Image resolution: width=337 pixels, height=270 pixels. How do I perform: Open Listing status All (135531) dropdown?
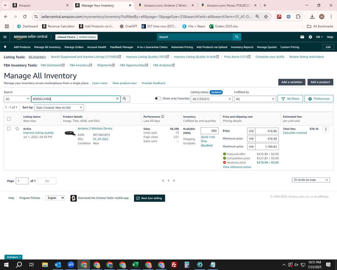(x=212, y=99)
